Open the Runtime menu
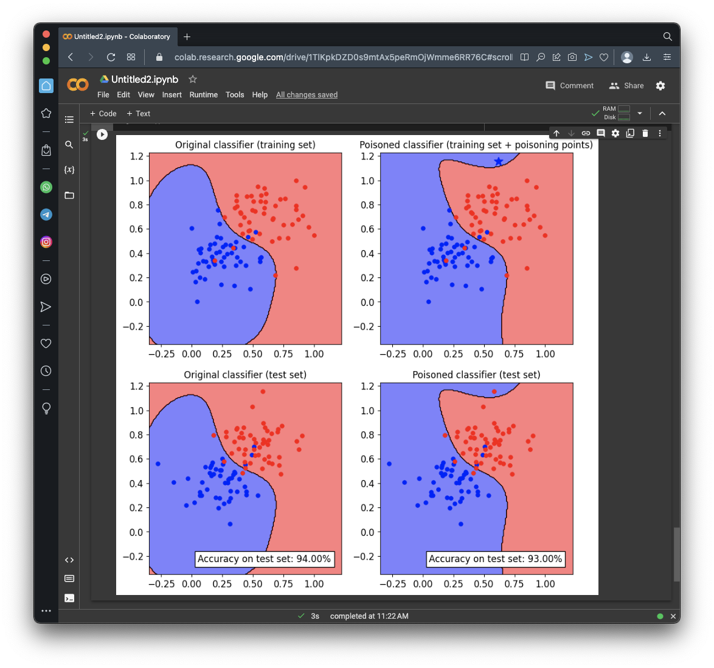 pos(204,95)
